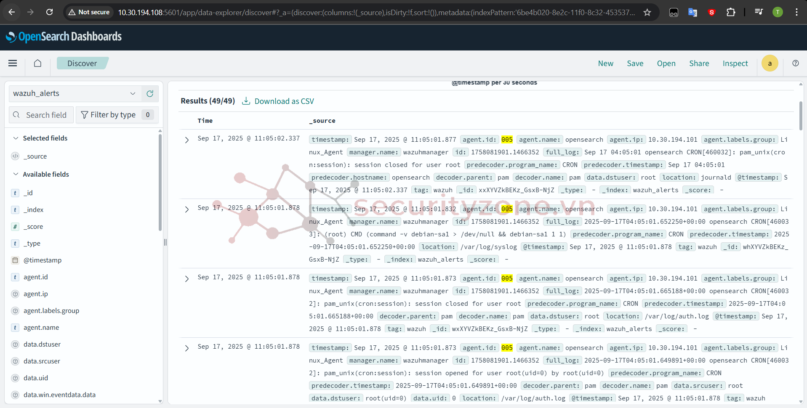Click New in the top menu

(605, 63)
